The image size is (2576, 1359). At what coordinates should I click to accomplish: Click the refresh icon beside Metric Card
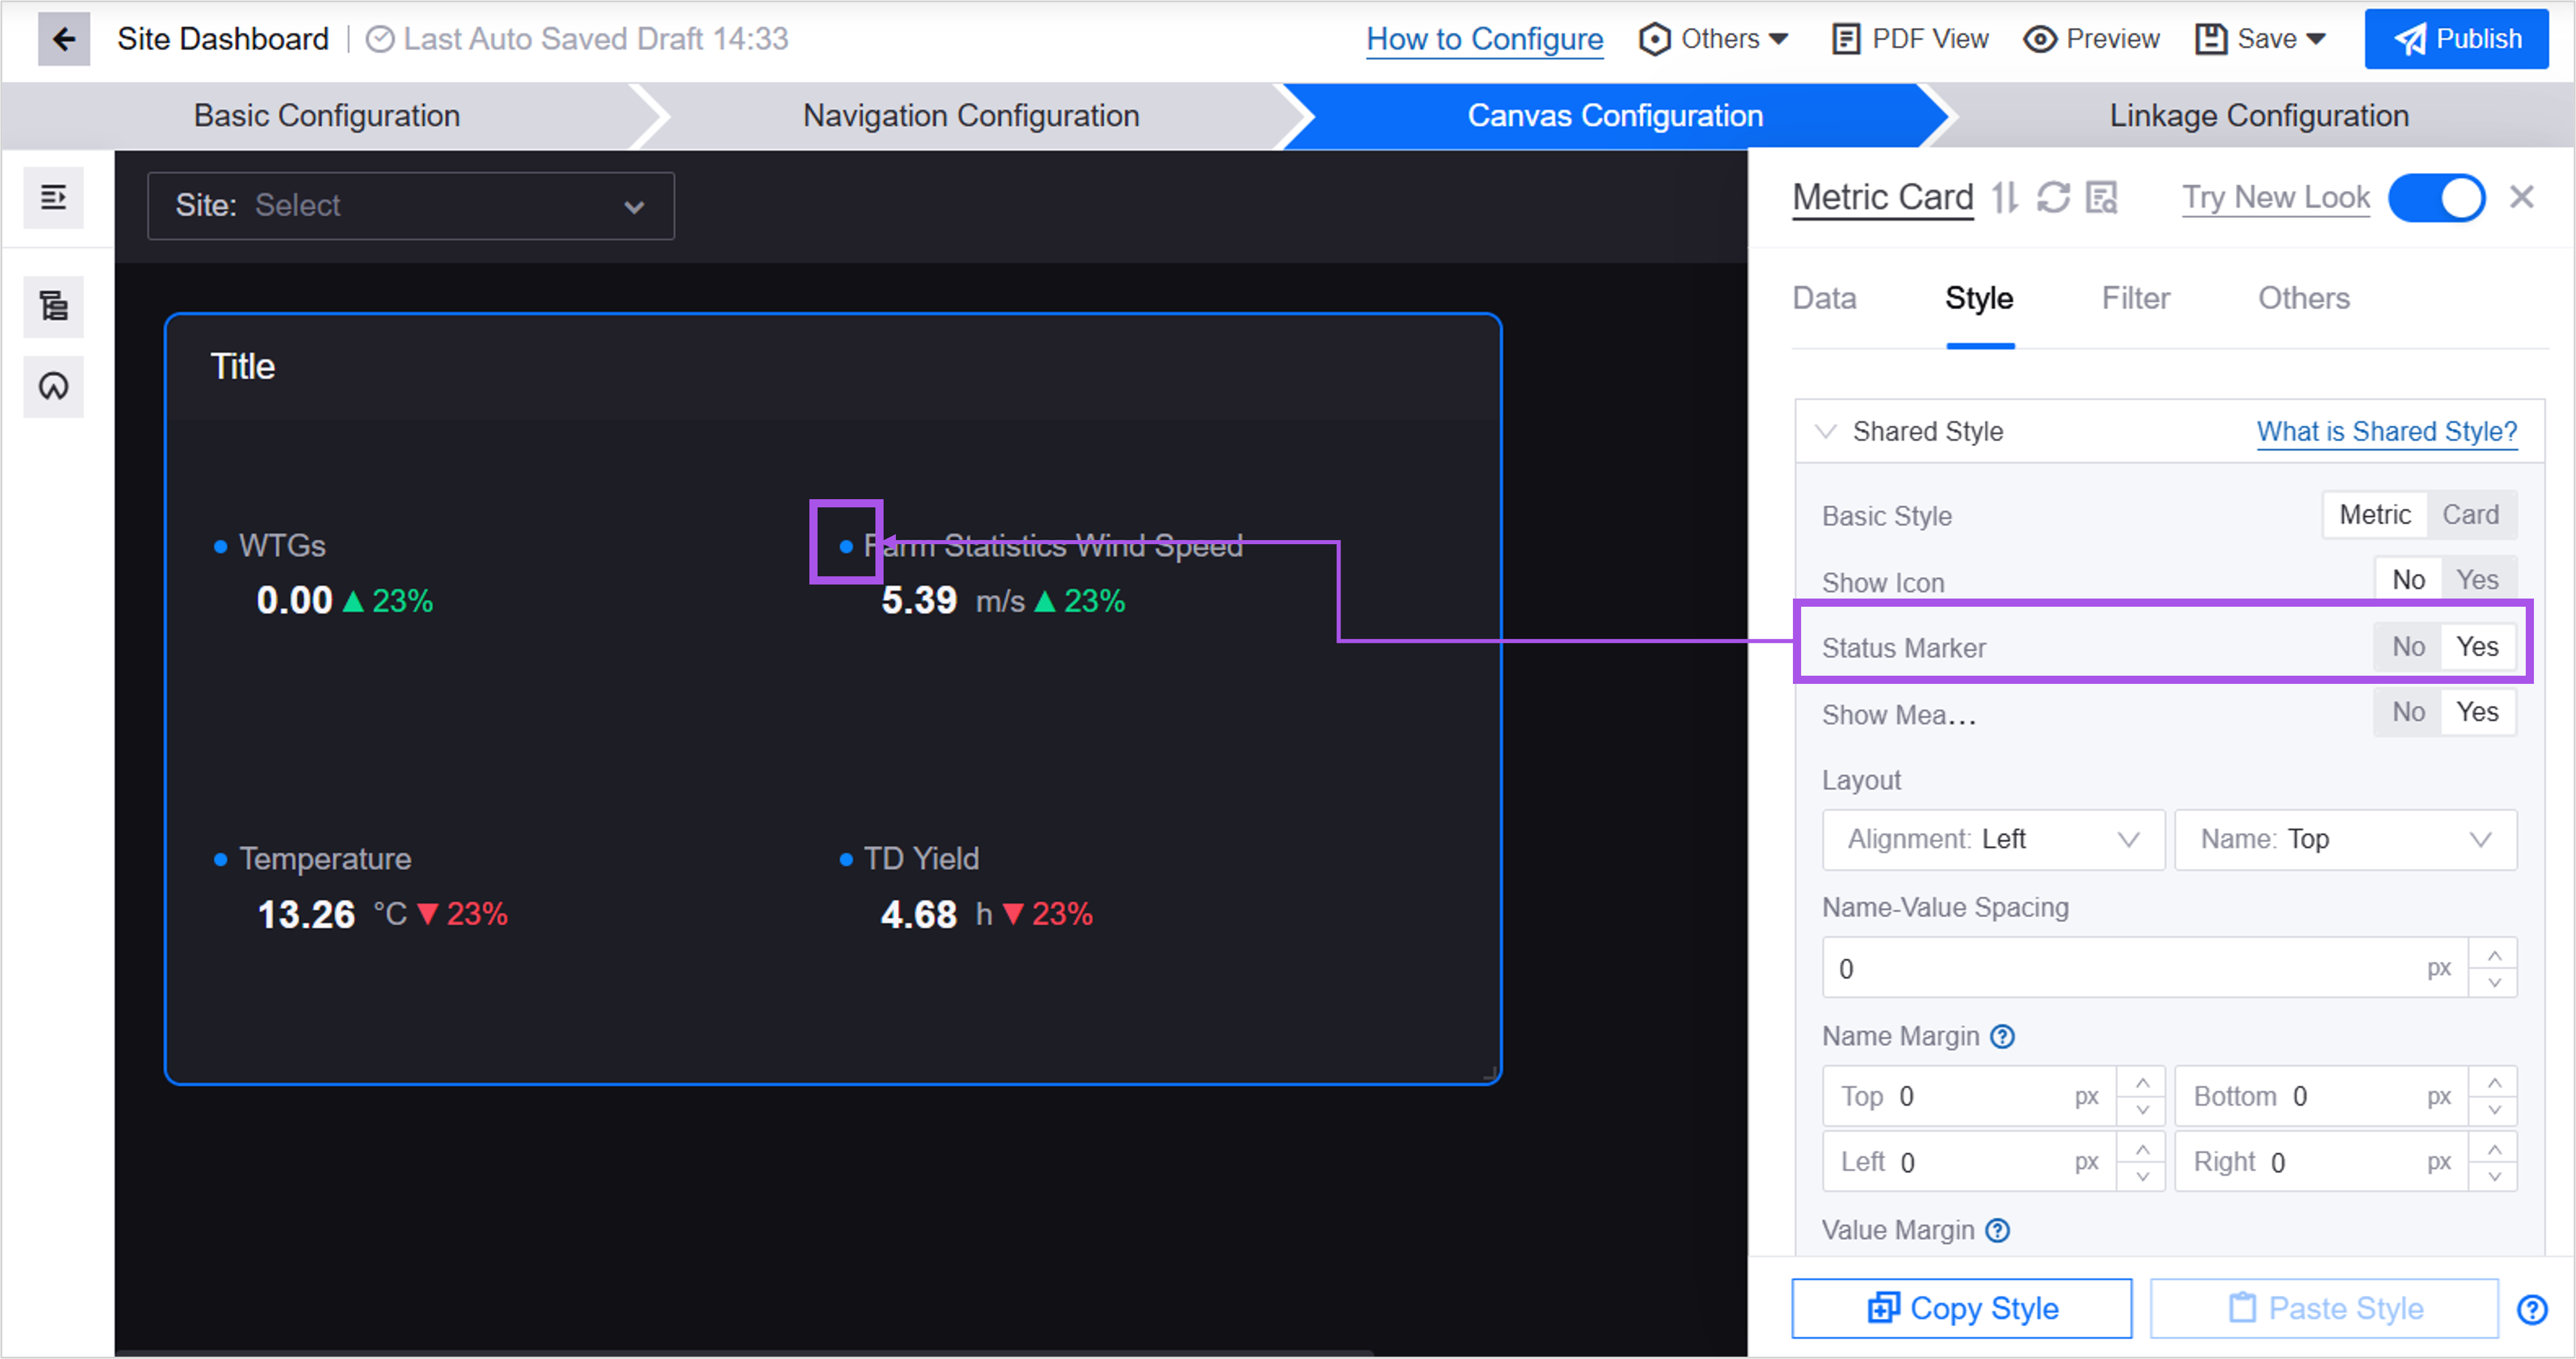click(2053, 197)
